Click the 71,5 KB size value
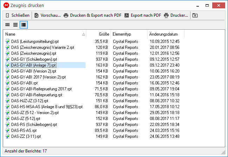Image resolution: width=228 pixels, height=157 pixels. (101, 89)
